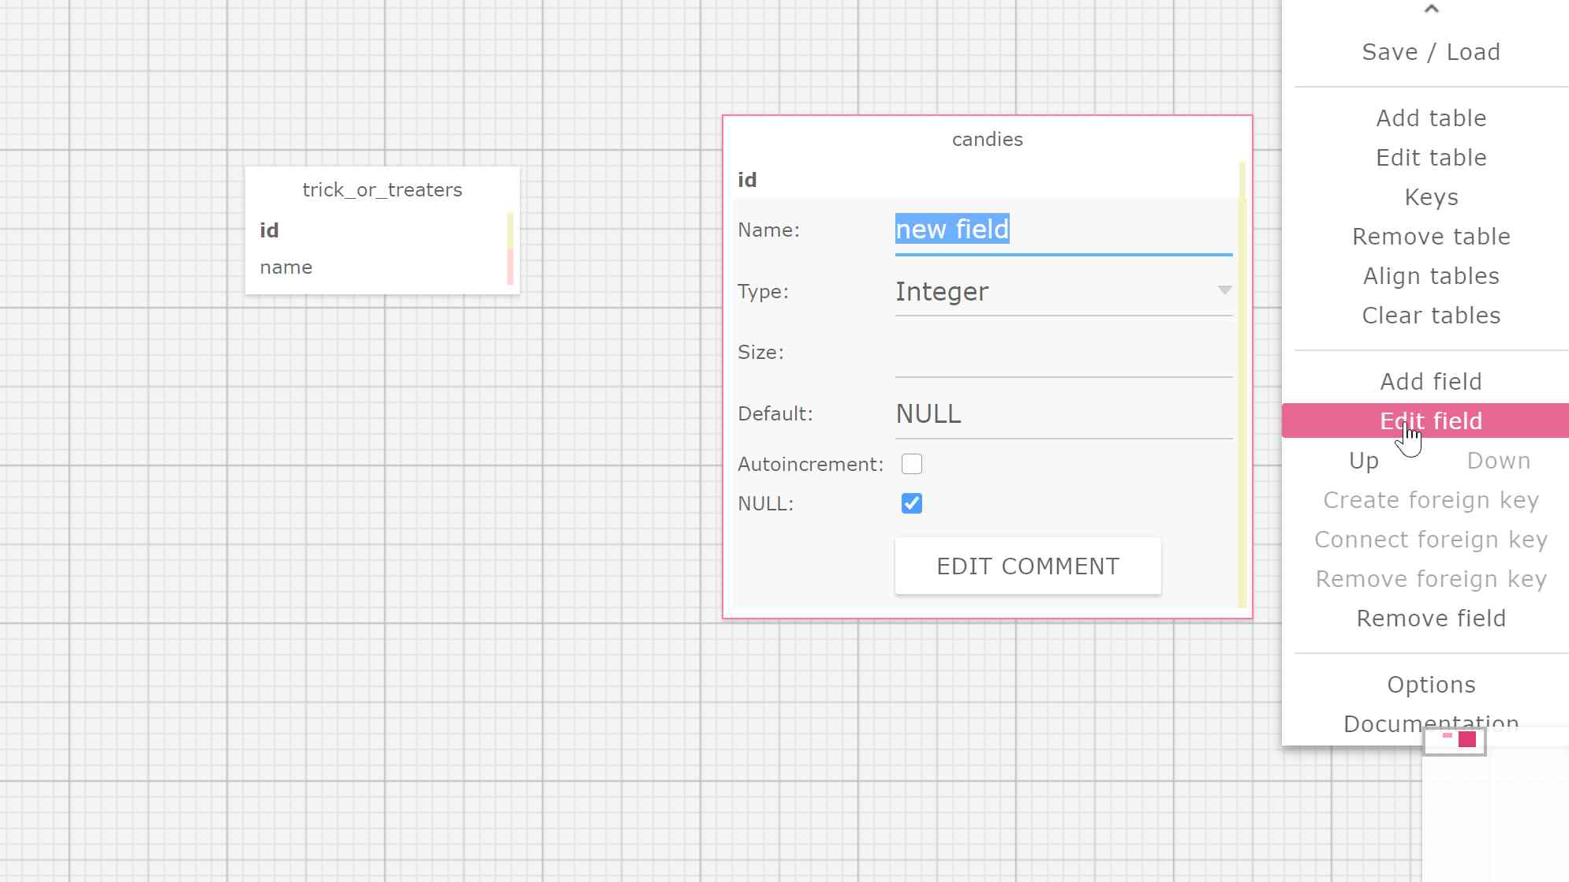1569x882 pixels.
Task: Select Remove field in sidebar menu
Action: click(1431, 618)
